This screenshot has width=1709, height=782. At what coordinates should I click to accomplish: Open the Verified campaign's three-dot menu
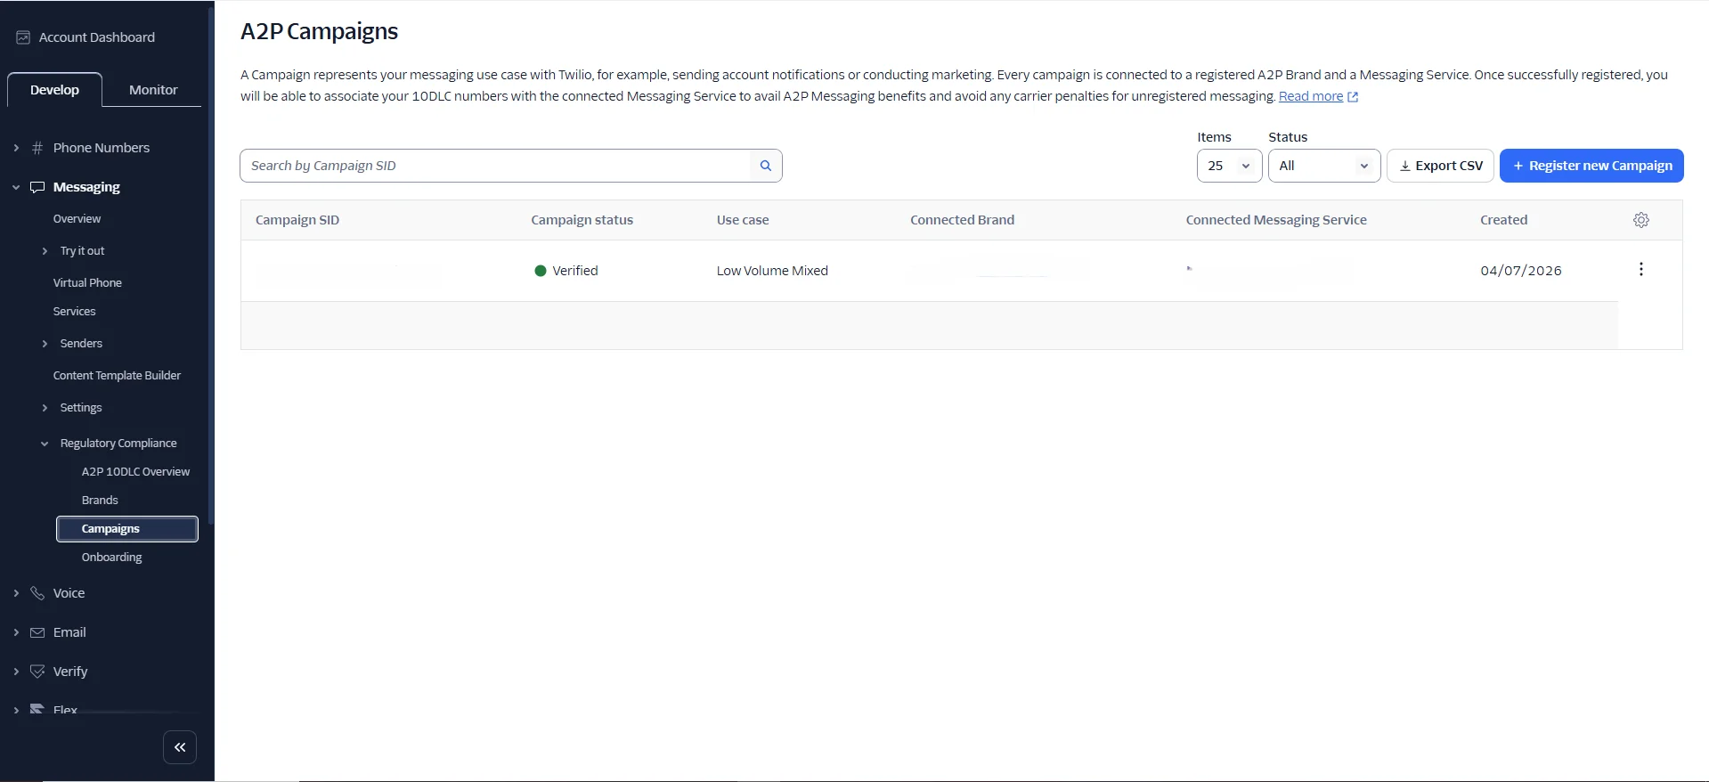tap(1641, 270)
